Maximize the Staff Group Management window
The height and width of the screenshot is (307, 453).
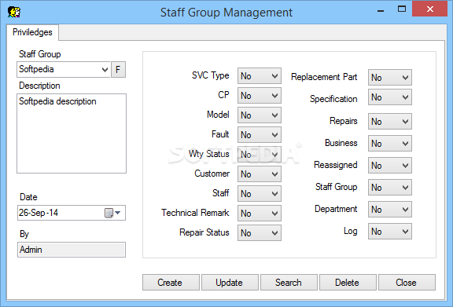(x=402, y=9)
